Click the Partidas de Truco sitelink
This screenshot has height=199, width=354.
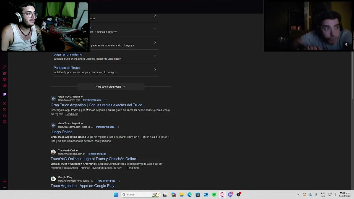click(x=67, y=68)
